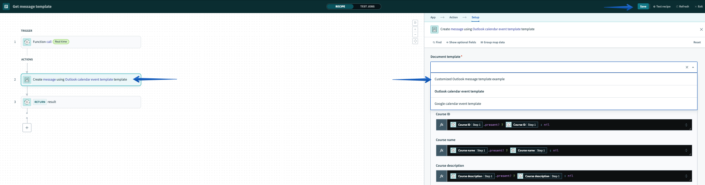Show optional fields
The width and height of the screenshot is (705, 185).
click(x=461, y=43)
